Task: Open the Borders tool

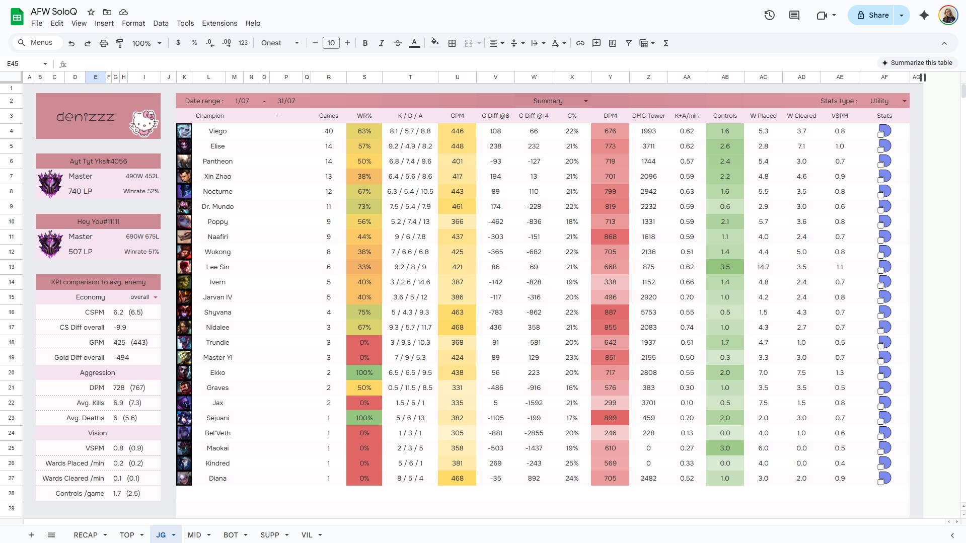Action: 452,43
